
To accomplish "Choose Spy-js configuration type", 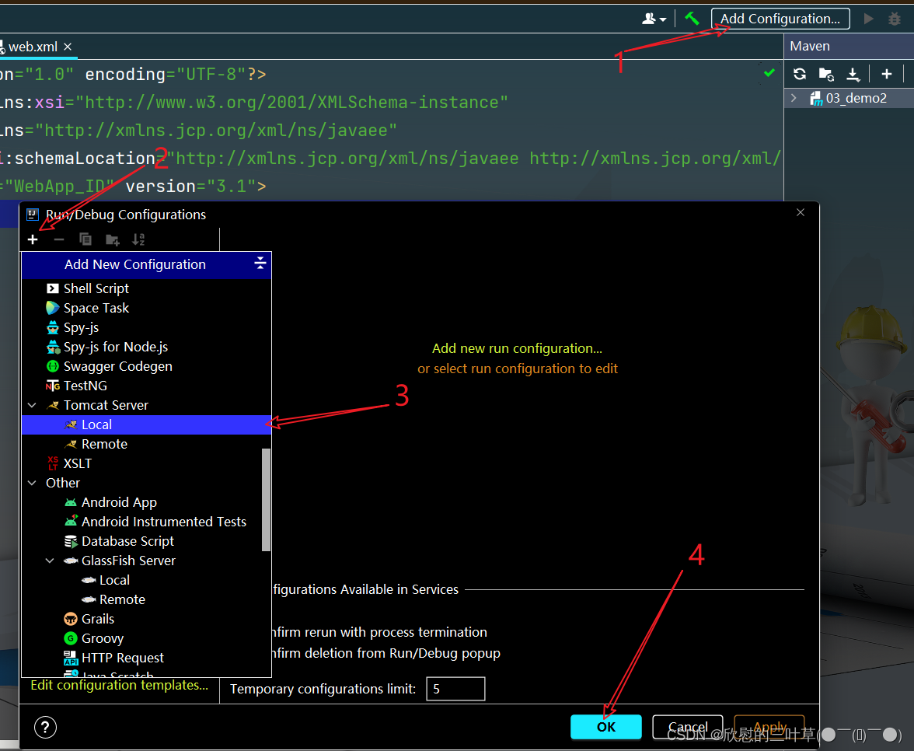I will click(x=81, y=328).
